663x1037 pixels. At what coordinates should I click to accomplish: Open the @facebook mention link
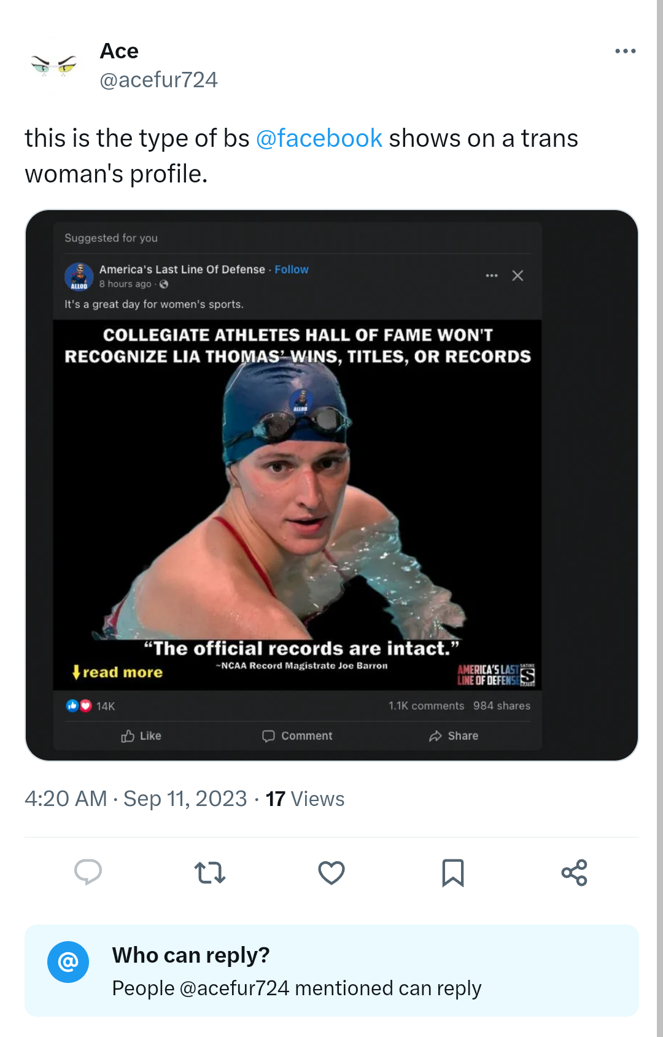click(x=319, y=138)
